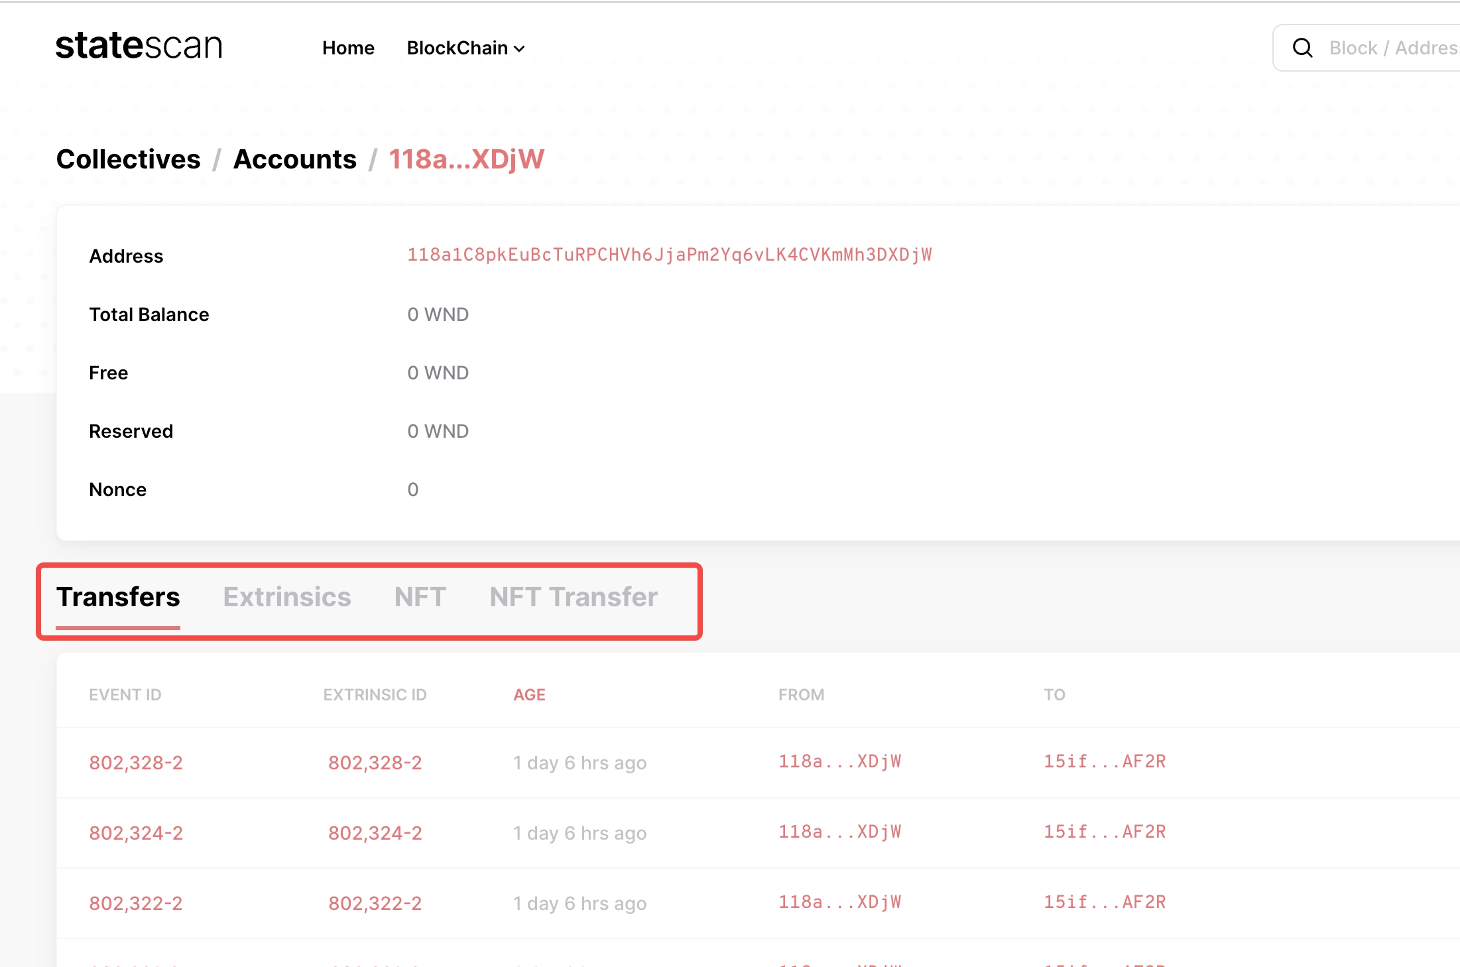Click To address 15if...AF2R in 802,322-2 row
The height and width of the screenshot is (967, 1460).
[1105, 902]
